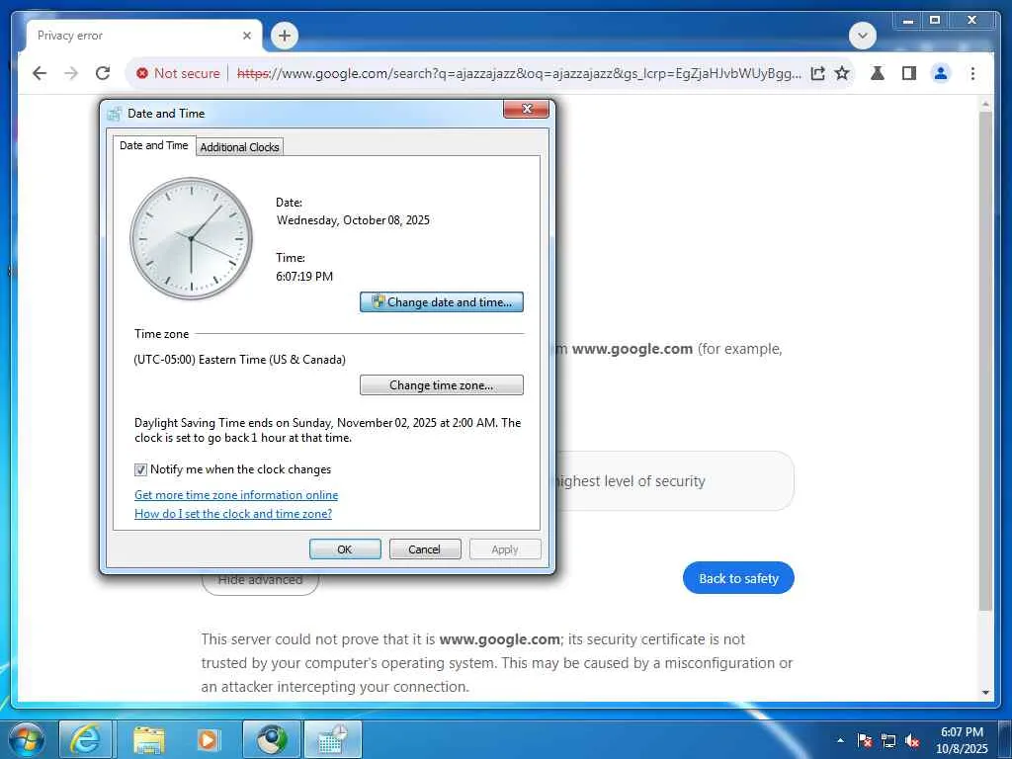Click the Not secure warning indicator
Image resolution: width=1012 pixels, height=759 pixels.
click(x=178, y=73)
